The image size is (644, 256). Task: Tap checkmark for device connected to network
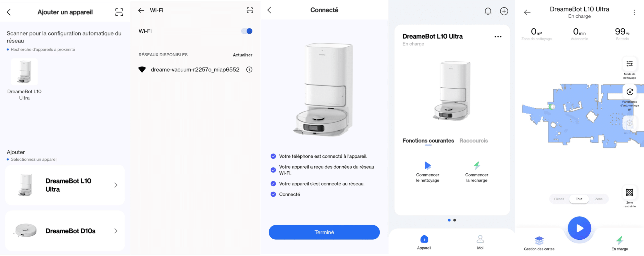click(273, 184)
